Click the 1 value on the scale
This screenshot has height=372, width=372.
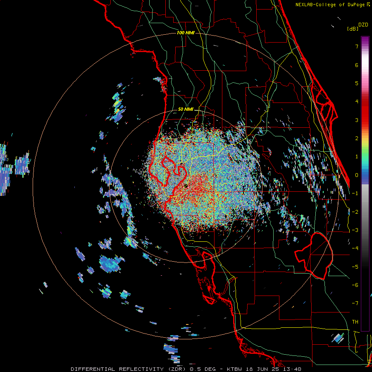(x=357, y=156)
